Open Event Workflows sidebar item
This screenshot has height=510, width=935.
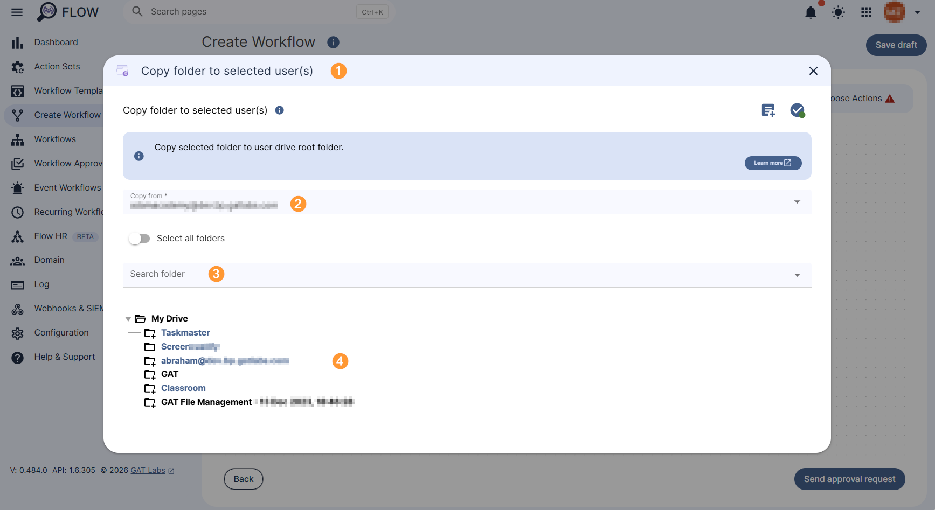67,188
